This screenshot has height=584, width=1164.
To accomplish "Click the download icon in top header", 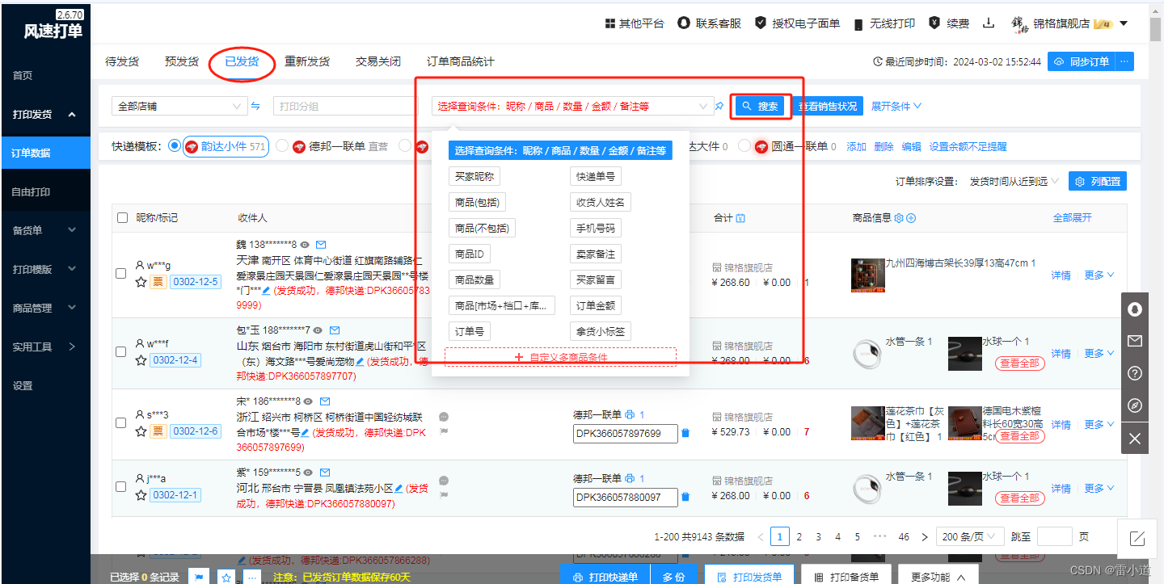I will pyautogui.click(x=988, y=23).
